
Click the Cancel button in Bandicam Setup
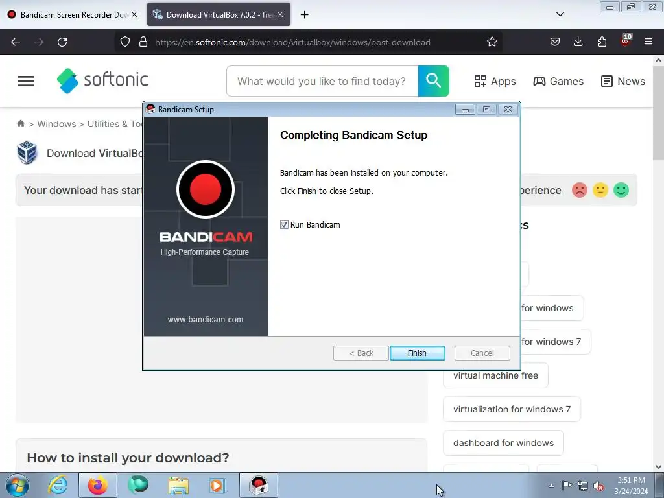[x=482, y=353]
